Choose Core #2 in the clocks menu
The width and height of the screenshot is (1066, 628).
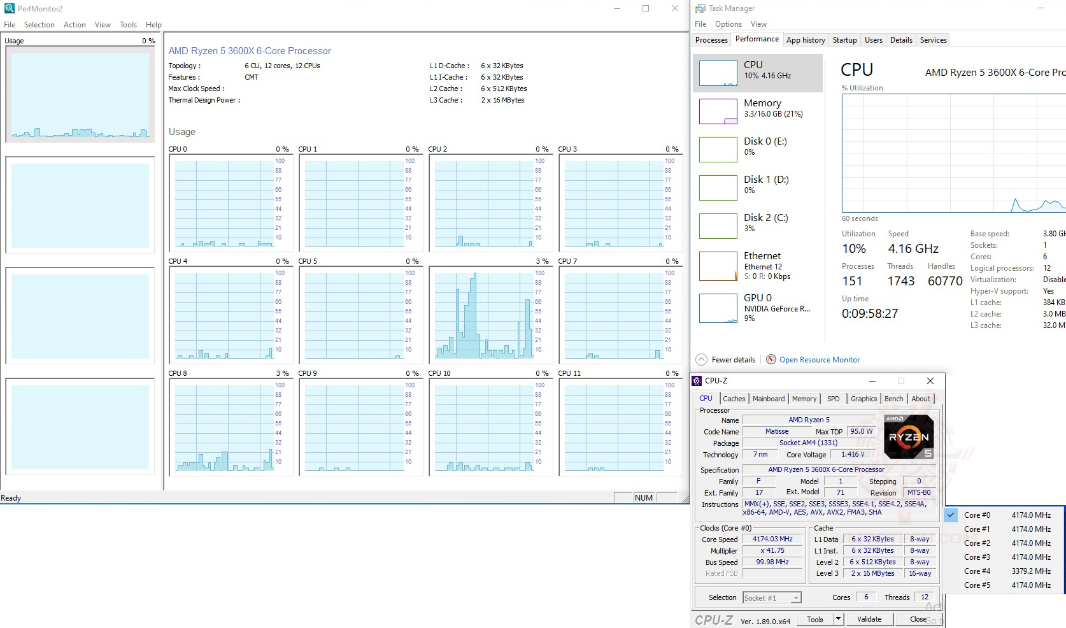pyautogui.click(x=1004, y=543)
